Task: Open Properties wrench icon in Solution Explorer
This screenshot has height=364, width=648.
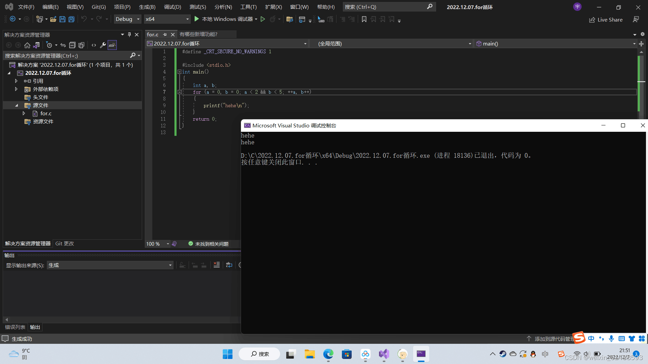Action: pos(103,45)
